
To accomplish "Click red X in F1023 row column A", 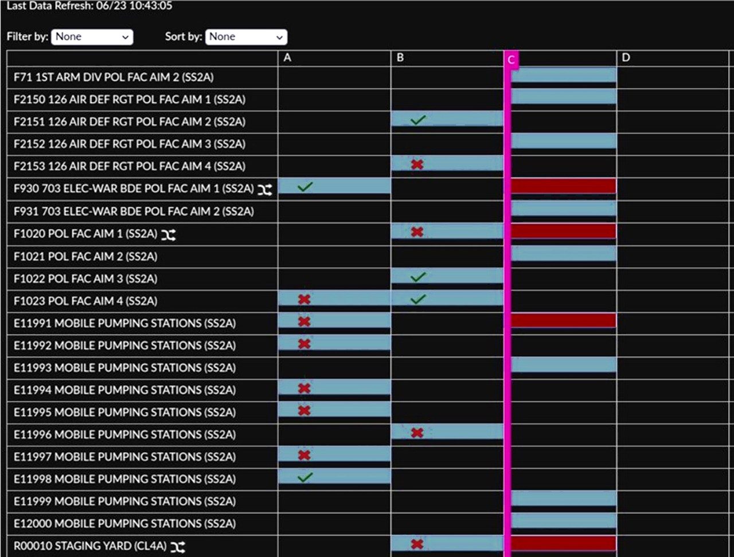I will click(x=304, y=299).
